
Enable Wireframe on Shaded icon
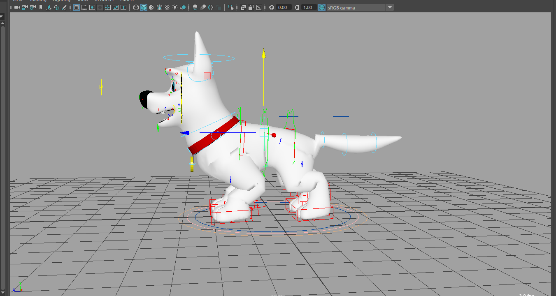[159, 7]
